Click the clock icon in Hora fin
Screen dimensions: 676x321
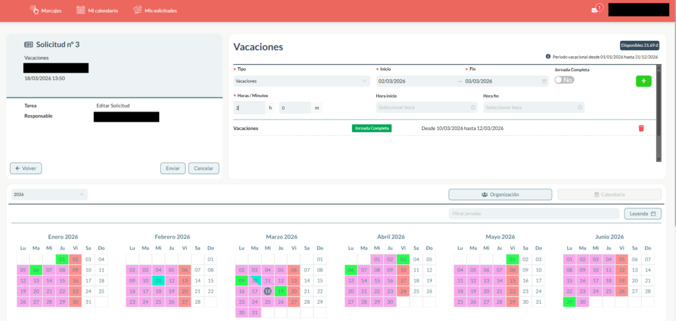579,108
